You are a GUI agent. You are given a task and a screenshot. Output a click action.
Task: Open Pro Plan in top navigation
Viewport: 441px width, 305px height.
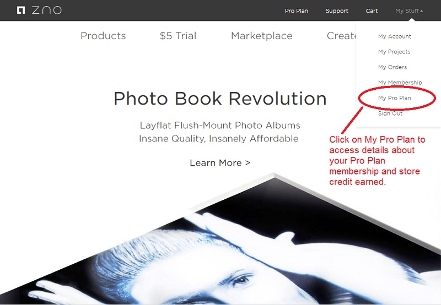pyautogui.click(x=296, y=10)
